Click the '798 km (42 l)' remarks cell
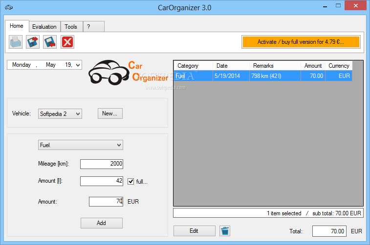370x245 pixels. click(x=275, y=75)
